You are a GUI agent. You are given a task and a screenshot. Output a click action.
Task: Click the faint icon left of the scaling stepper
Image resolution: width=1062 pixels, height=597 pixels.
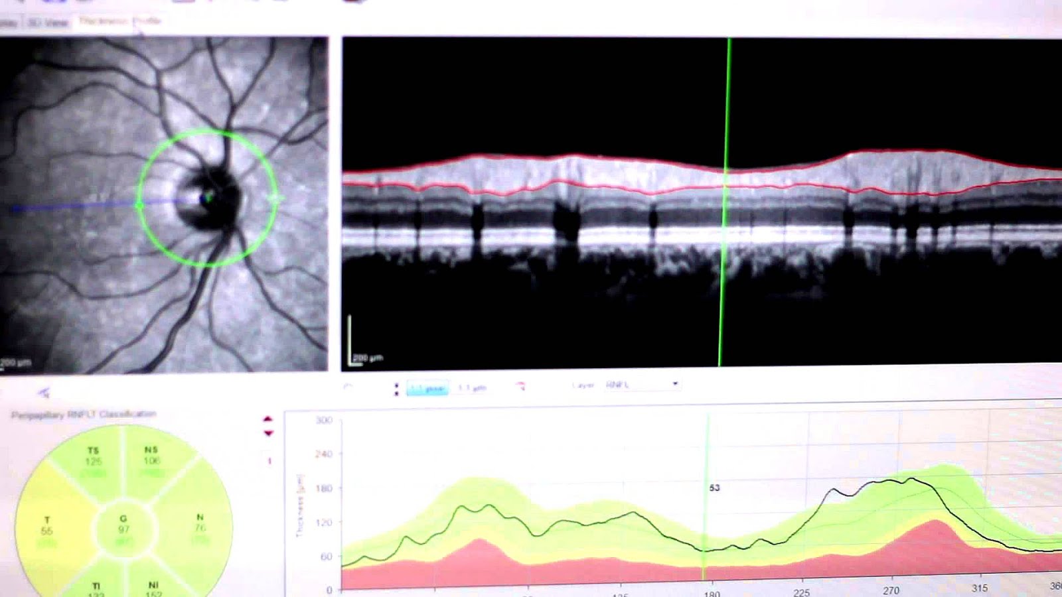348,387
